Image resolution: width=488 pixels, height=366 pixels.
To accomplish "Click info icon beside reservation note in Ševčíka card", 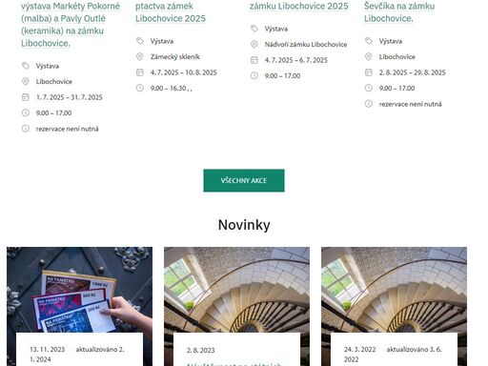I will coord(369,104).
